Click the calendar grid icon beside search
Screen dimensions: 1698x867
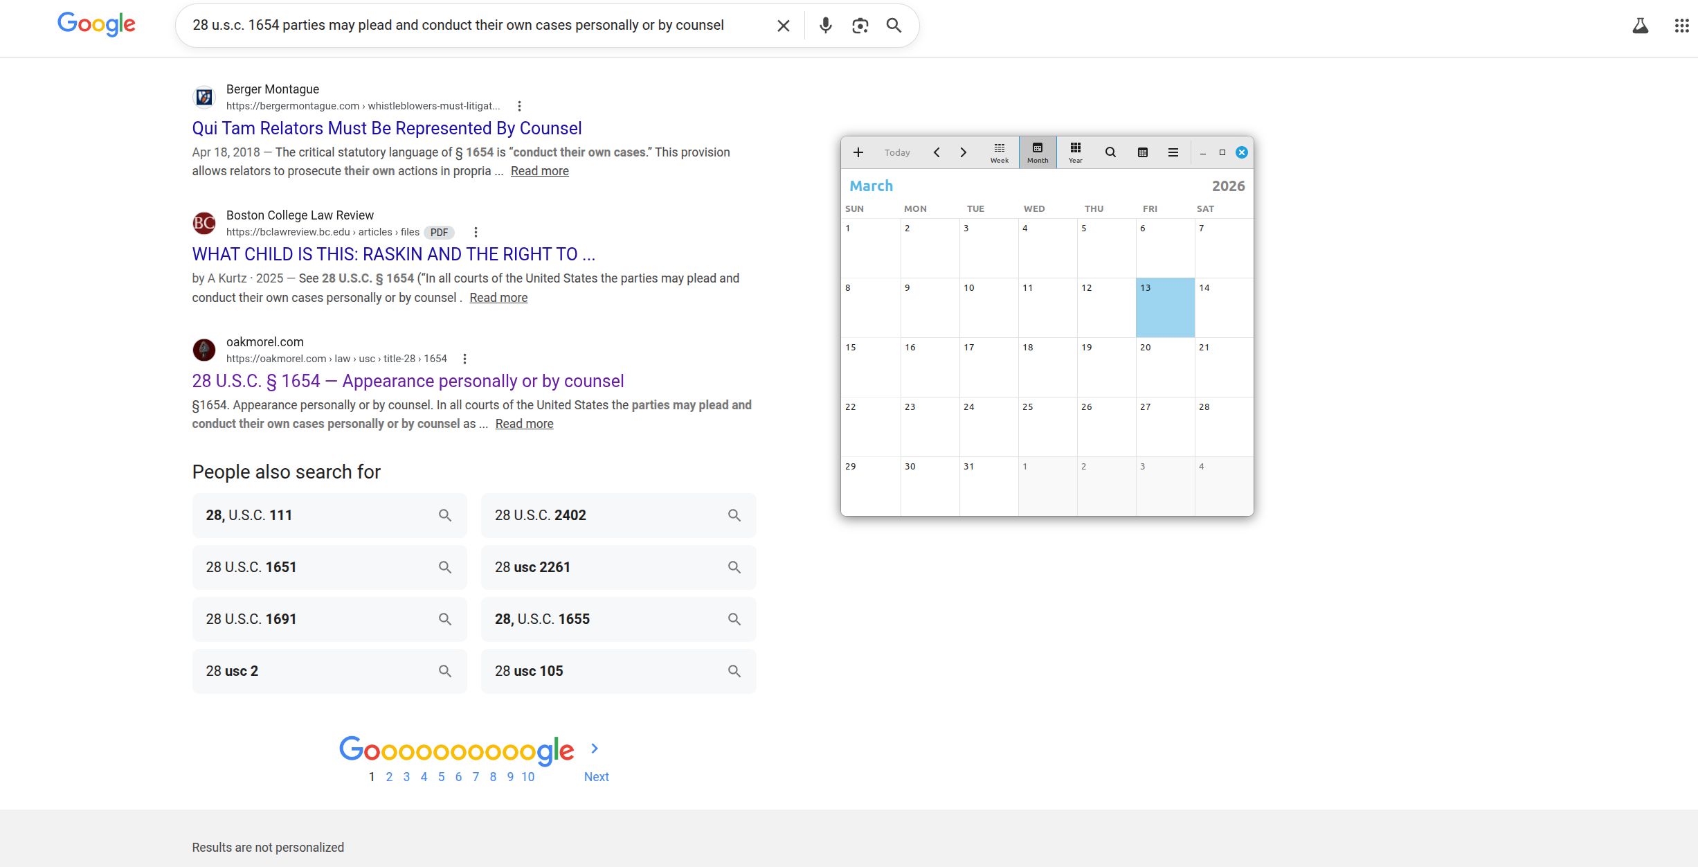[x=1143, y=152]
